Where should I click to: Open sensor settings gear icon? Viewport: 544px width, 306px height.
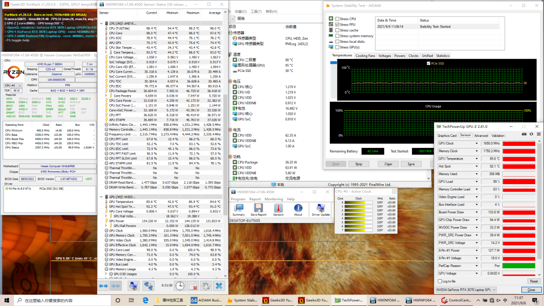[206, 286]
